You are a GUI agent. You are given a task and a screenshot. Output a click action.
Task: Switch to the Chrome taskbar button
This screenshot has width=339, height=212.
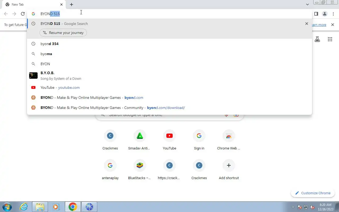click(73, 207)
